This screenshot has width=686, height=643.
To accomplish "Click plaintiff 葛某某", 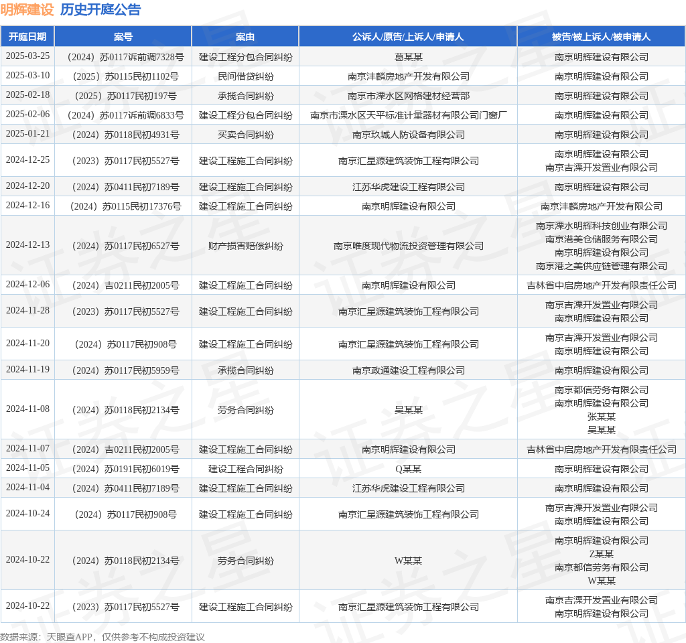I will coord(408,58).
